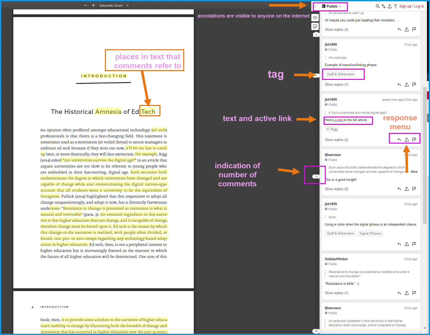Open the Public group dropdown

332,6
